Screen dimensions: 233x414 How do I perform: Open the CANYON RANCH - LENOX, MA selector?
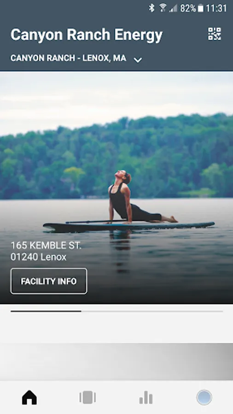click(x=76, y=58)
